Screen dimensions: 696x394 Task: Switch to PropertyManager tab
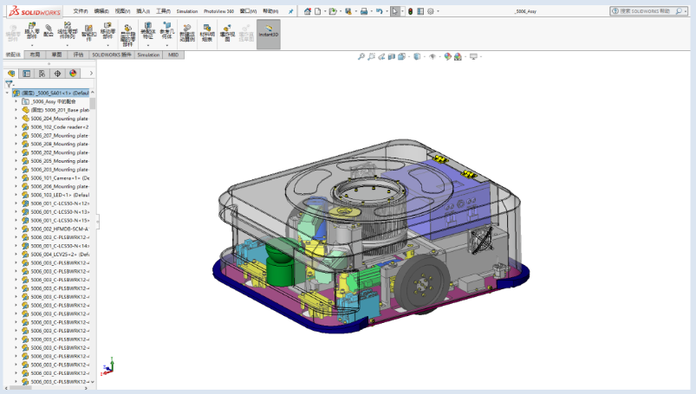tap(27, 74)
